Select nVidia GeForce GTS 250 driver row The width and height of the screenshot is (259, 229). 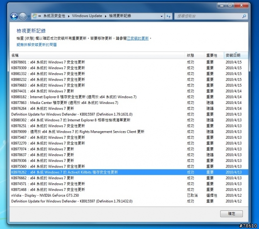pyautogui.click(x=129, y=195)
